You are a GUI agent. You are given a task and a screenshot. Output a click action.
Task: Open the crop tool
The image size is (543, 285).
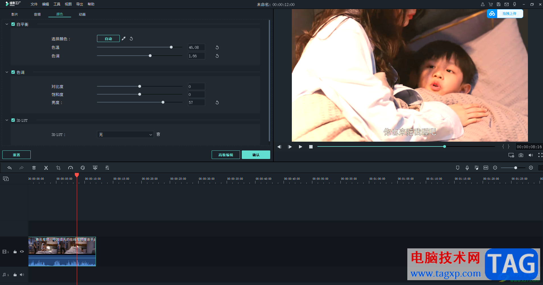tap(58, 168)
